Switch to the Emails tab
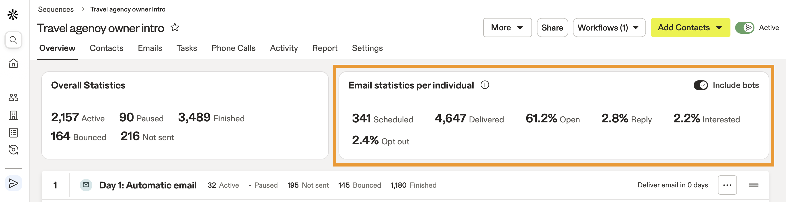This screenshot has height=202, width=786. [x=150, y=48]
